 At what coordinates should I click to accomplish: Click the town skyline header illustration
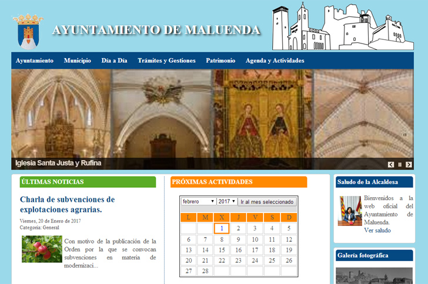point(343,27)
